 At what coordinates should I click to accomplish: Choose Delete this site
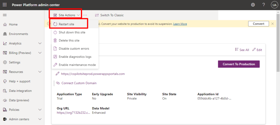click(x=75, y=40)
